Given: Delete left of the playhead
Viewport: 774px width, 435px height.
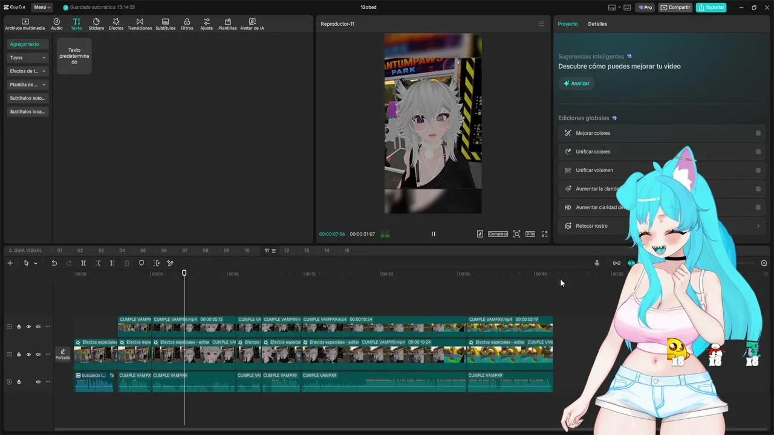Looking at the screenshot, I should [x=97, y=263].
